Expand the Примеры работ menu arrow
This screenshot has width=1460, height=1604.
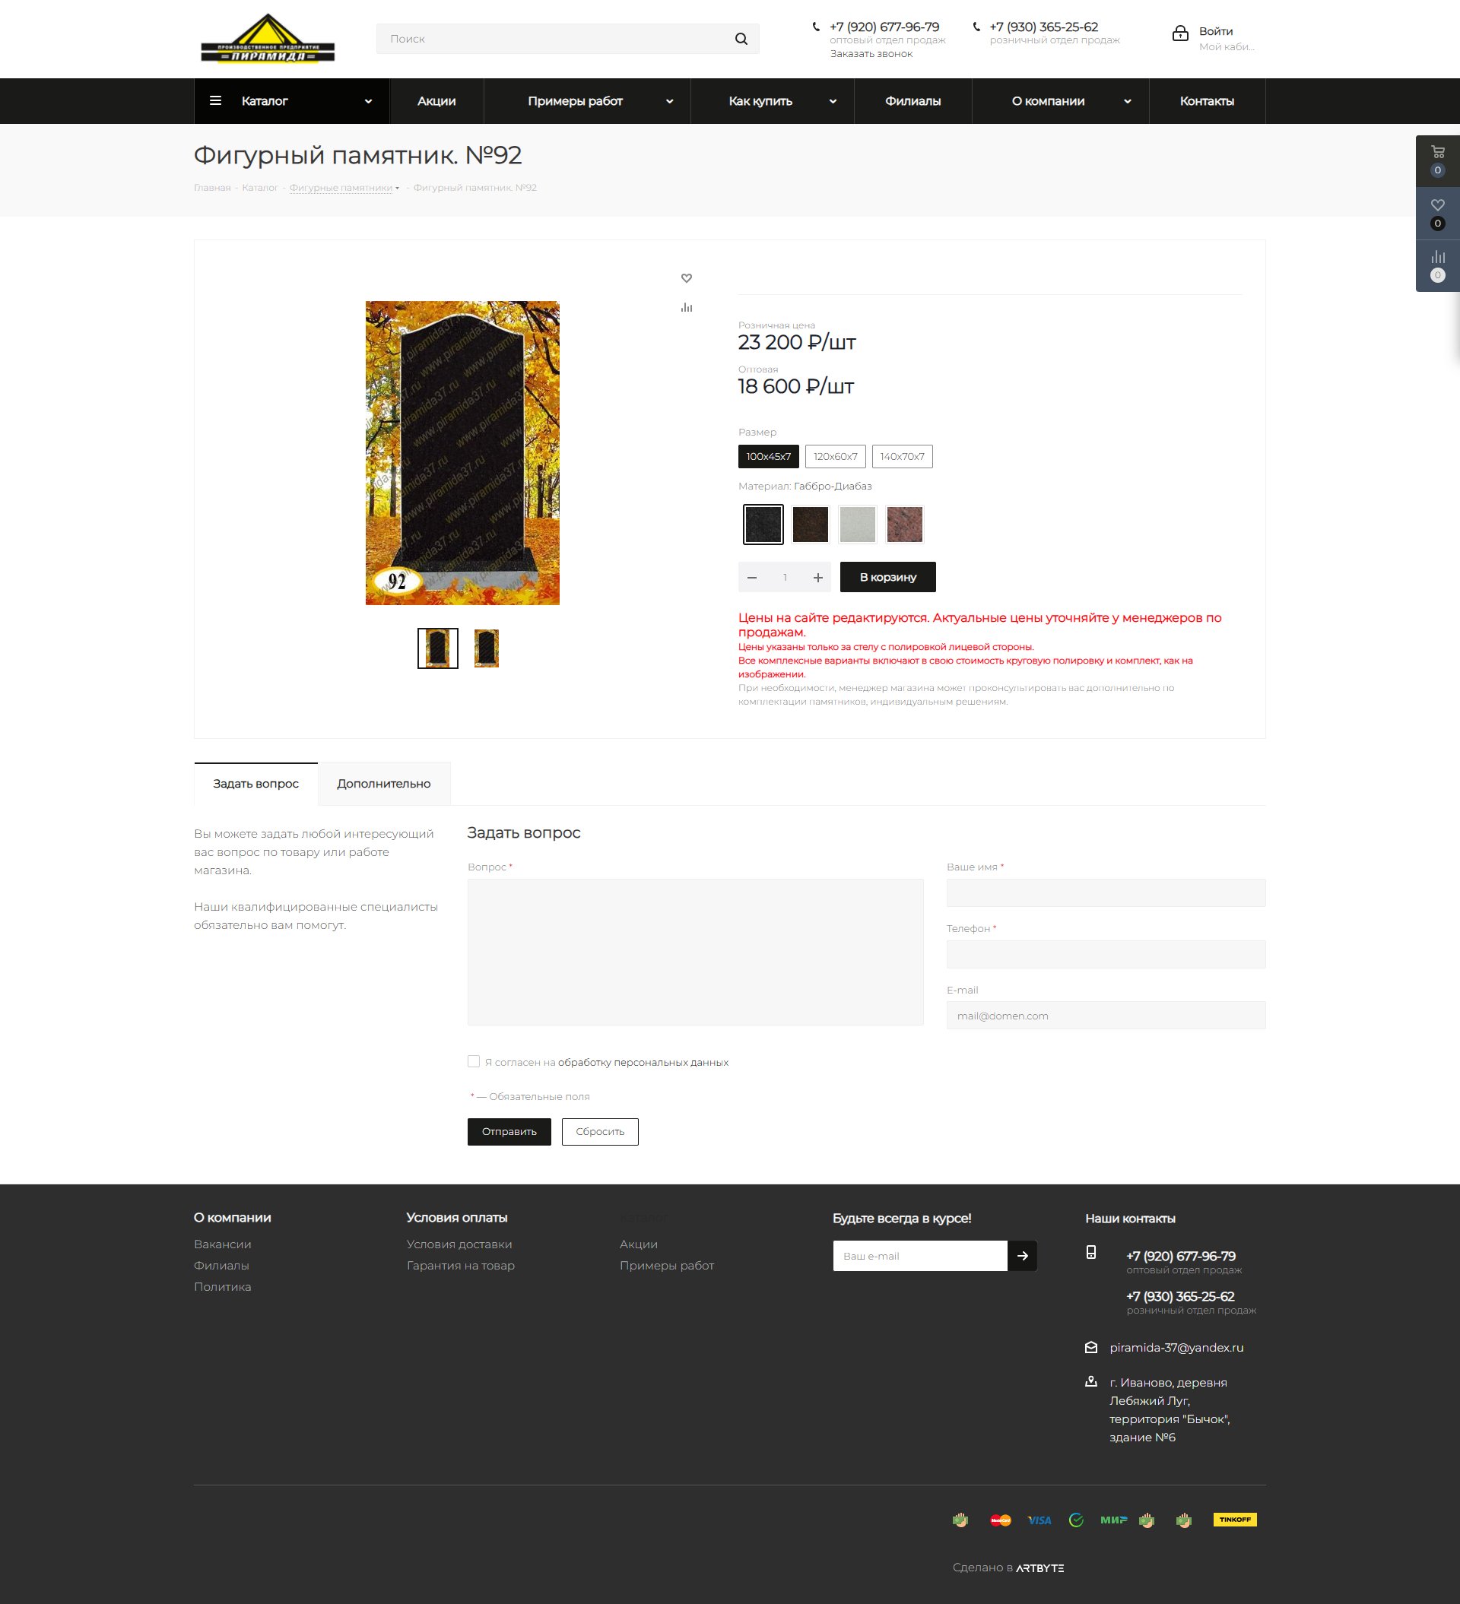[x=669, y=102]
